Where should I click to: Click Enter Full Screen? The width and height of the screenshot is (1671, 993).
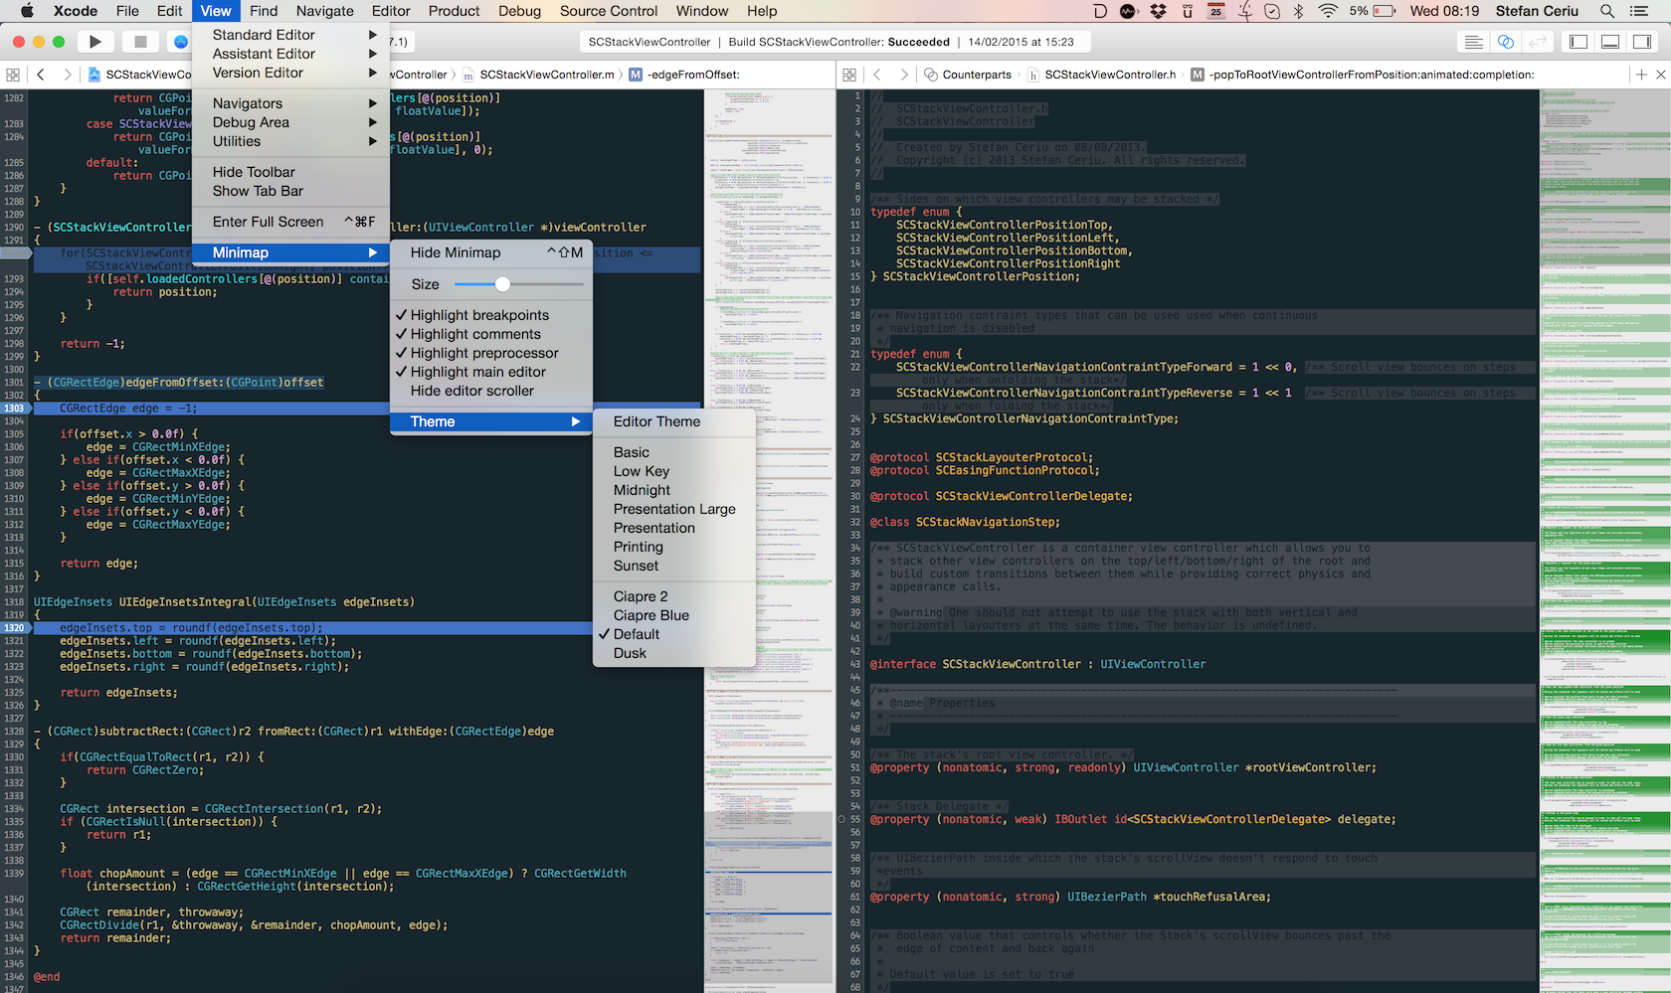[269, 222]
